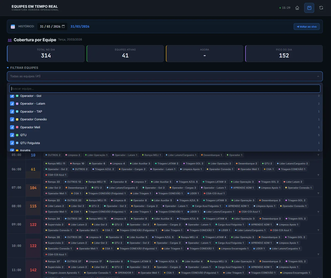
Task: Uncheck the Operador - TAP checkbox
Action: tap(12, 112)
